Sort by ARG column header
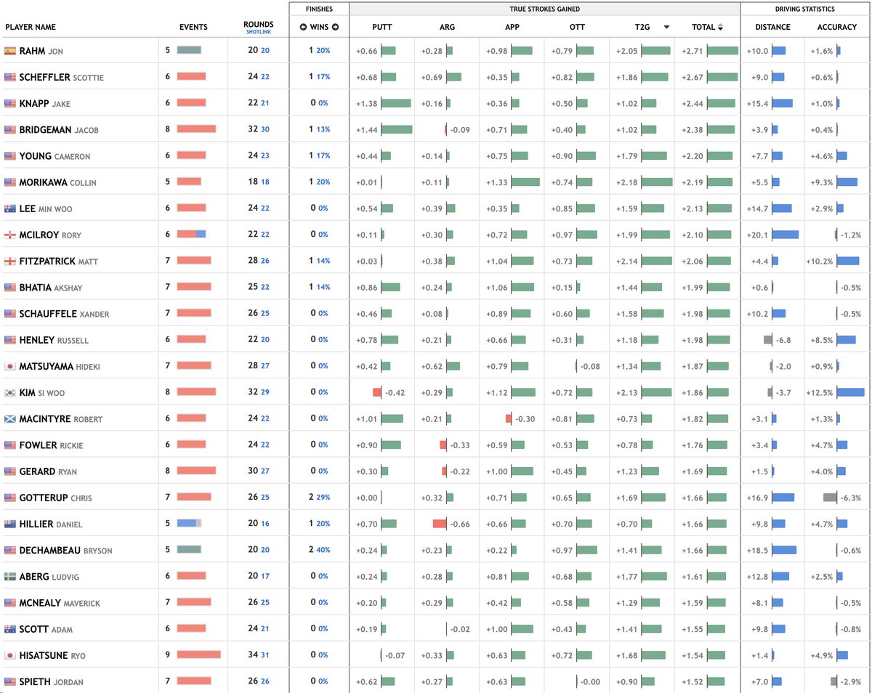 448,28
